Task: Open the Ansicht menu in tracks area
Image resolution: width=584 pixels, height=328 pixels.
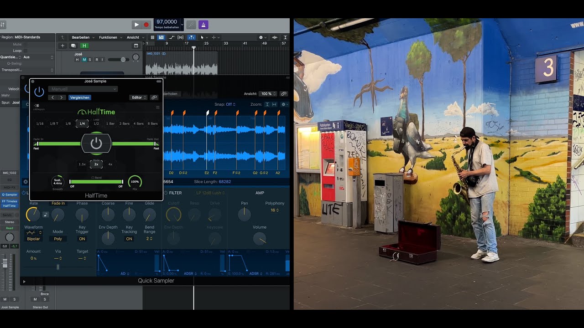Action: coord(136,37)
